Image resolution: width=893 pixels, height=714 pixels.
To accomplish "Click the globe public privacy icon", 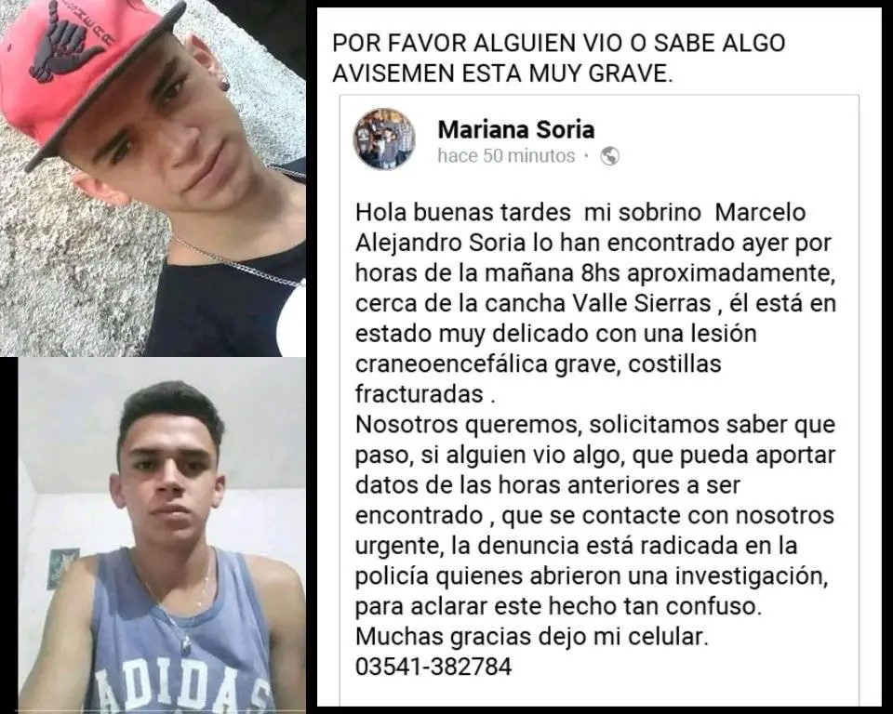I will [x=610, y=155].
